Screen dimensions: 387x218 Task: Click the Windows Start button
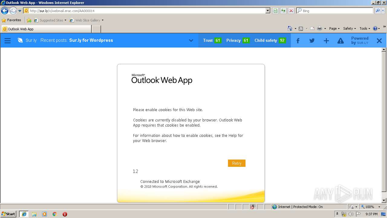pyautogui.click(x=8, y=214)
